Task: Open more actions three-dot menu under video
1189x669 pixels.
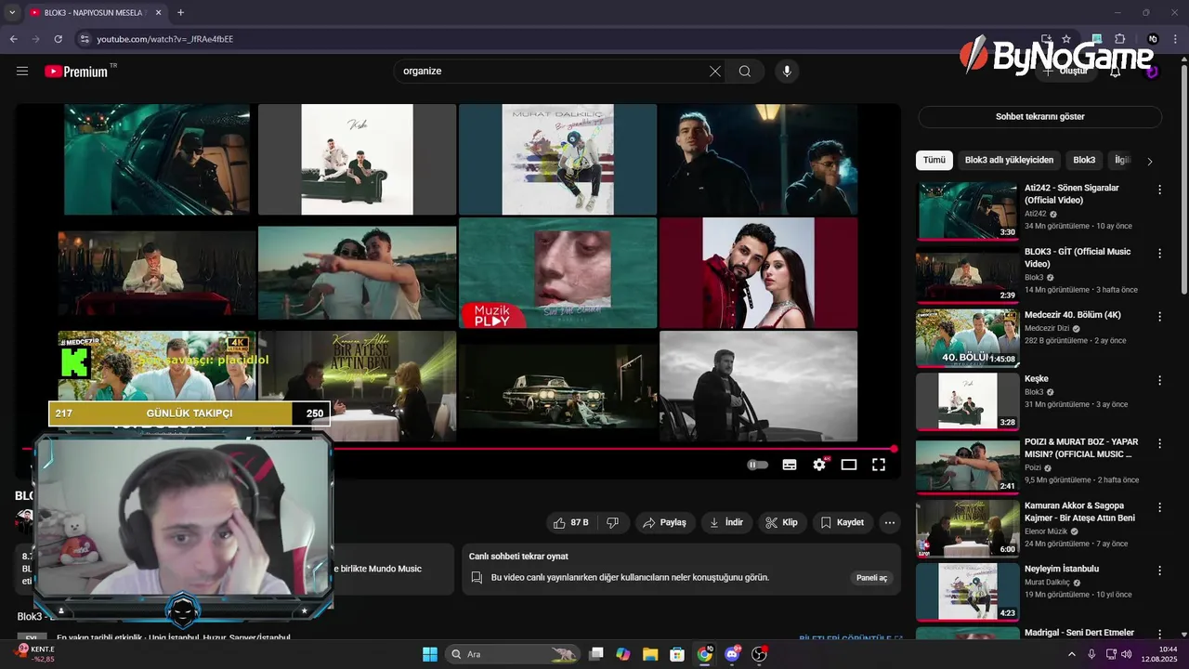Action: click(x=890, y=523)
